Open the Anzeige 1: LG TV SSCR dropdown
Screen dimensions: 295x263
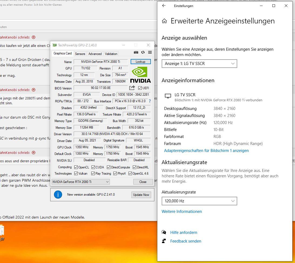click(x=199, y=64)
